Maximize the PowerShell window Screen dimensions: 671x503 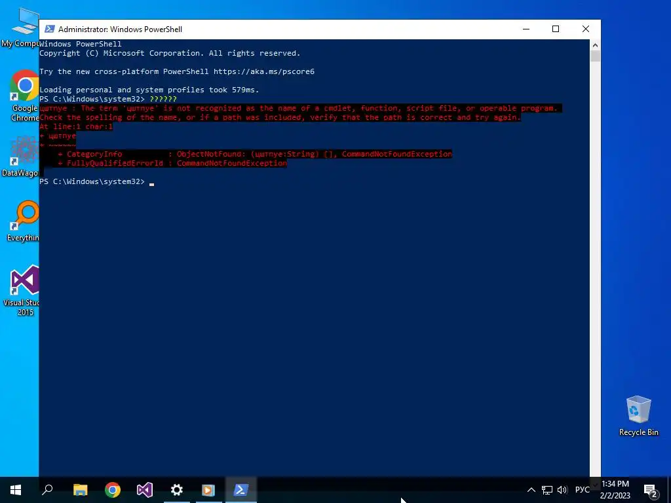click(x=556, y=29)
